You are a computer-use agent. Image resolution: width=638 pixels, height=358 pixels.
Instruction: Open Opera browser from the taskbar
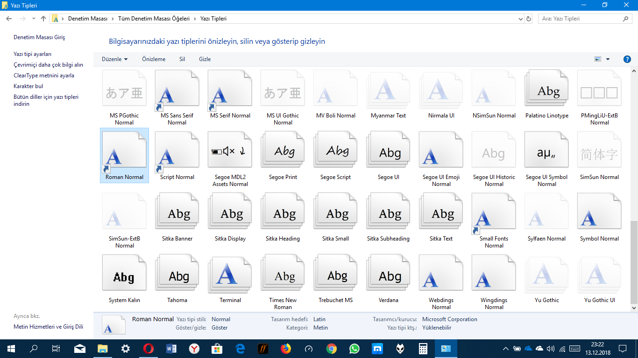(x=149, y=349)
